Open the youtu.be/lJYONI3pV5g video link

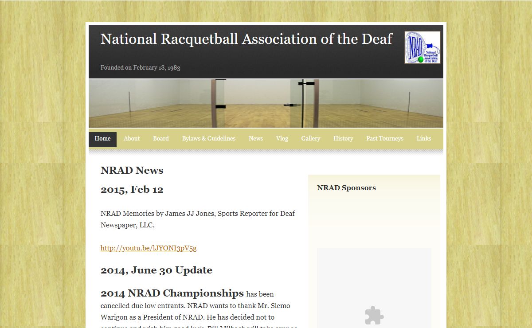(149, 248)
